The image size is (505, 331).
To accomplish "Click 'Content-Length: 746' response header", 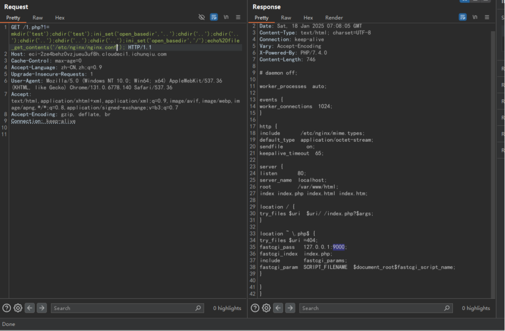I will point(288,59).
